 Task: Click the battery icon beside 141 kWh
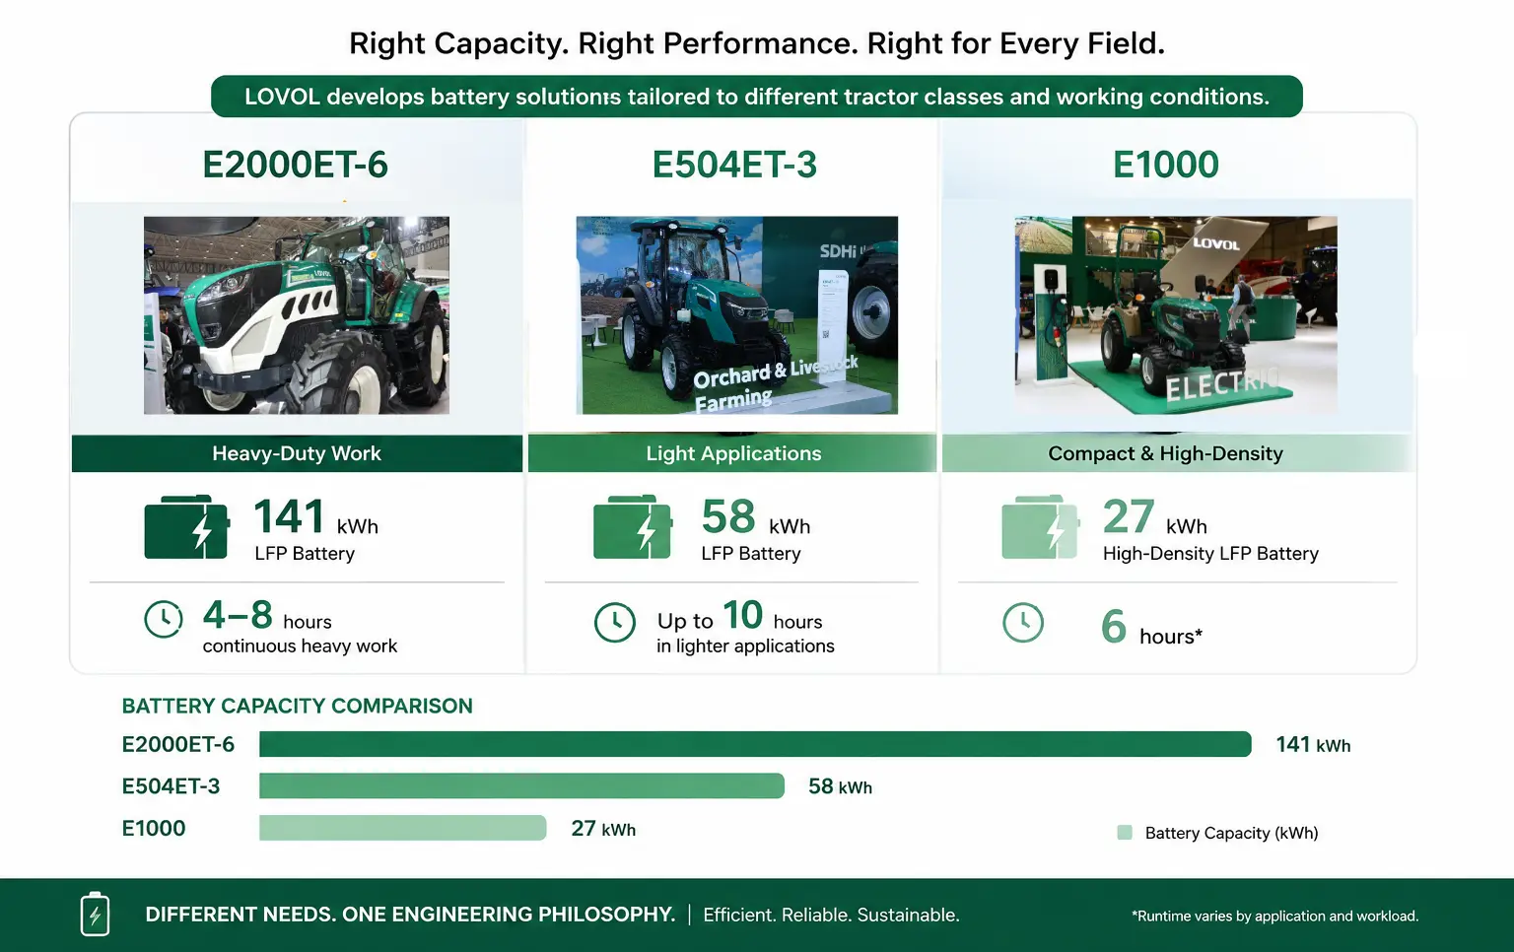pos(187,527)
